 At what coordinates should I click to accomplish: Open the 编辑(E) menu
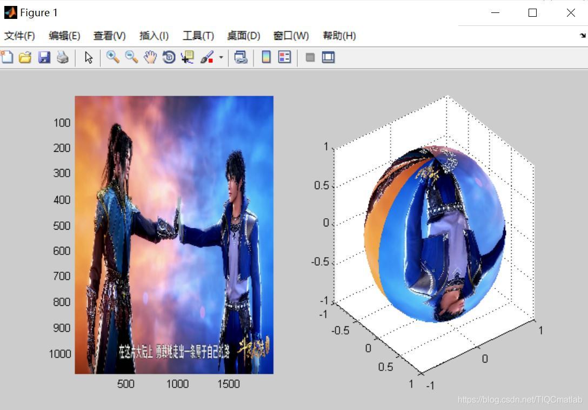(64, 36)
